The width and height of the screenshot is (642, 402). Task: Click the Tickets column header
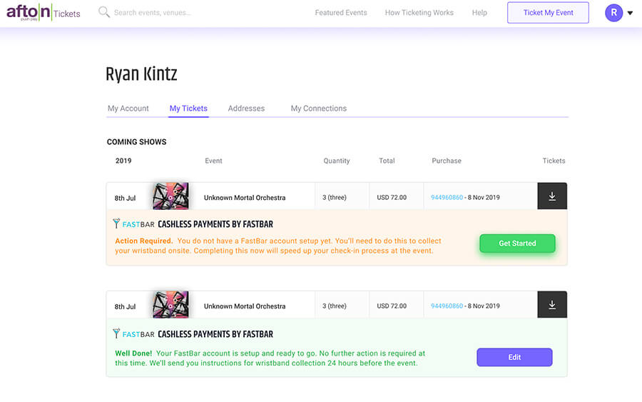(554, 161)
